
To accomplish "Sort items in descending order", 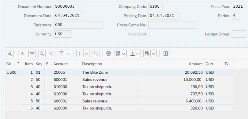I will (32, 54).
